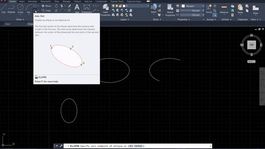Toggle the layer on/off lightbulb icon
This screenshot has height=149, width=265.
pos(113,6)
